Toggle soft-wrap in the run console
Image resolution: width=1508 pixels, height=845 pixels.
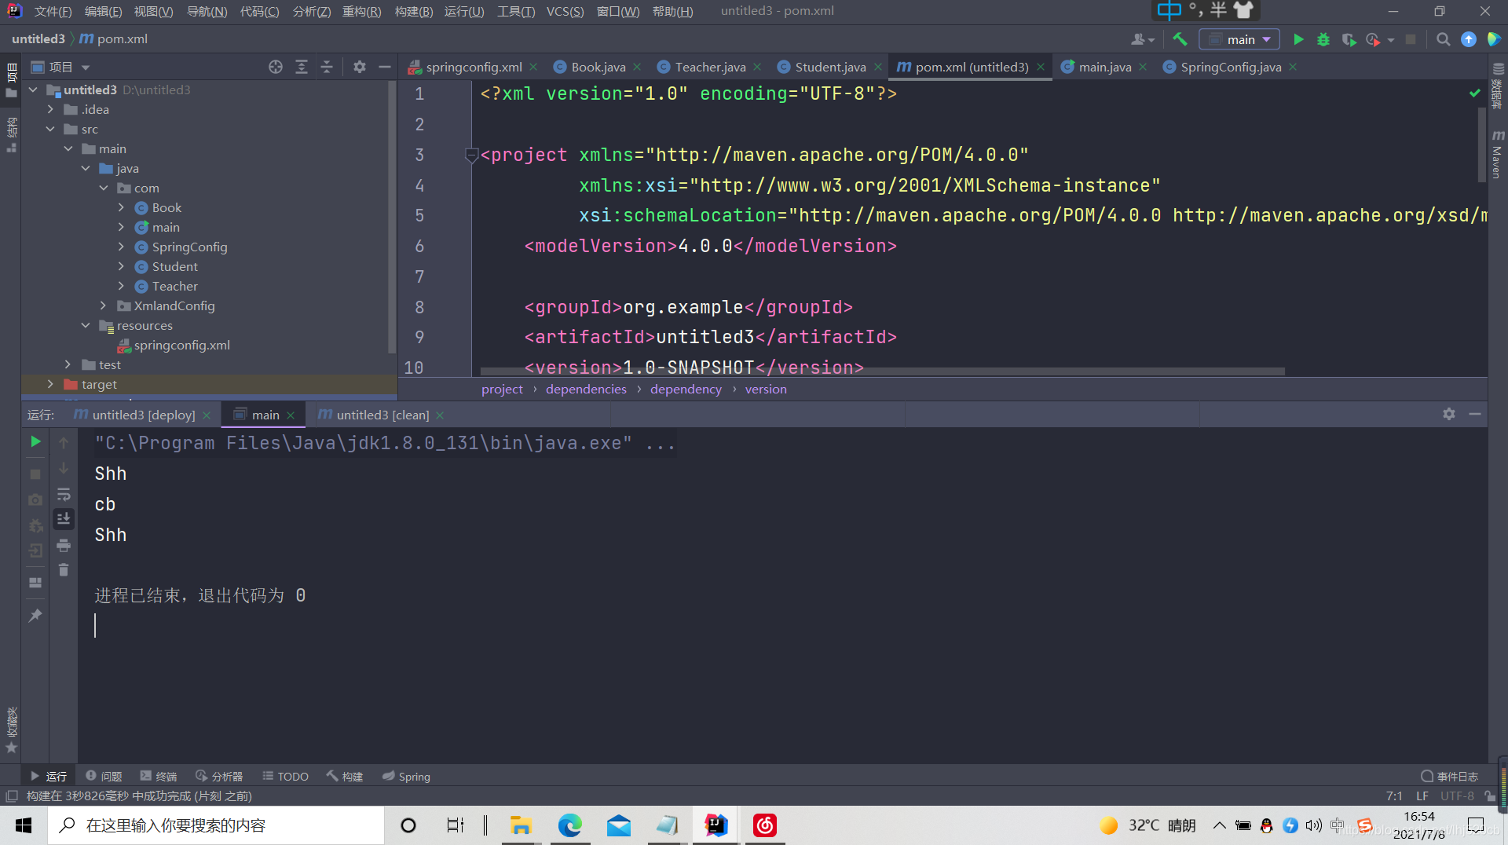[64, 495]
